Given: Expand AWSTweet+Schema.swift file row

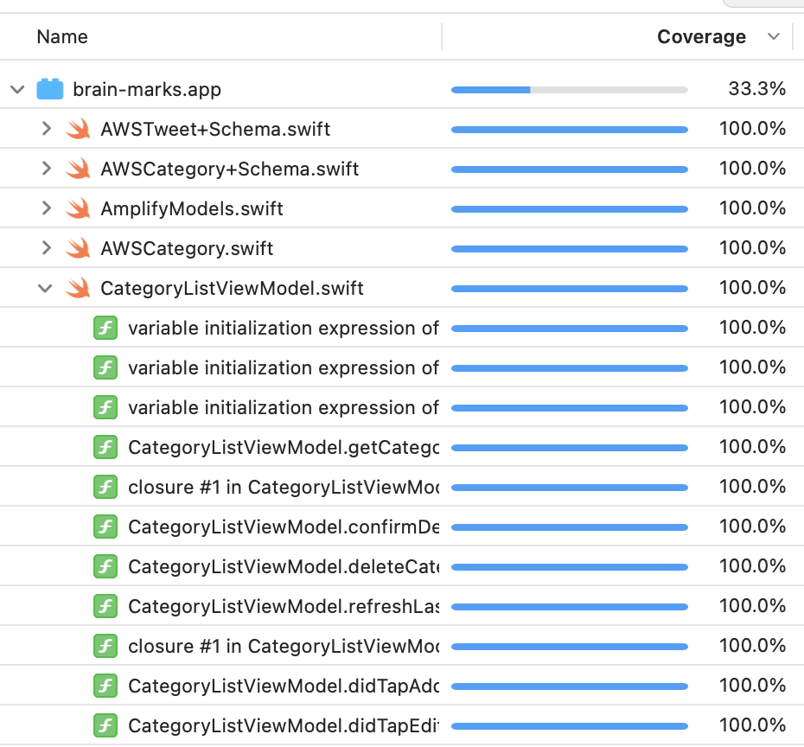Looking at the screenshot, I should pyautogui.click(x=46, y=129).
